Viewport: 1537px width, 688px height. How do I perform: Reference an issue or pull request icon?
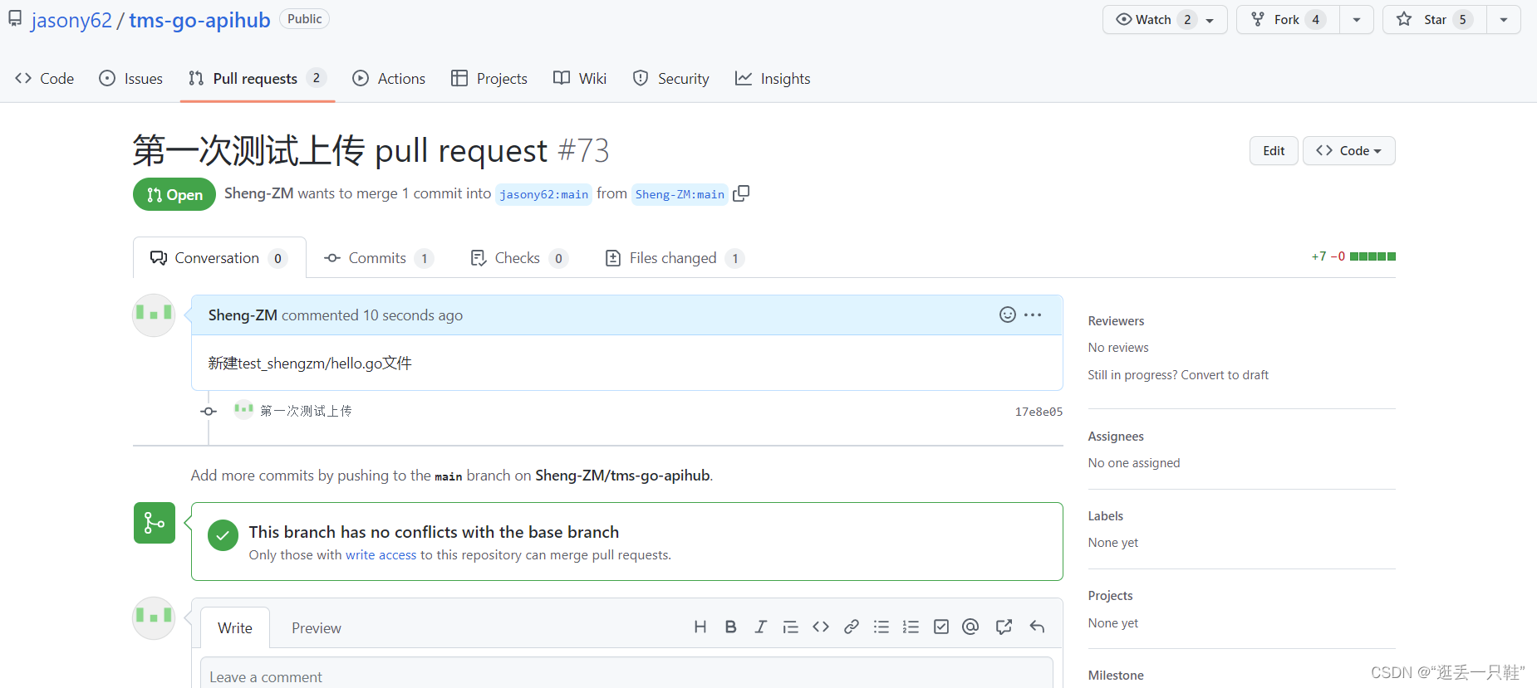point(1004,627)
